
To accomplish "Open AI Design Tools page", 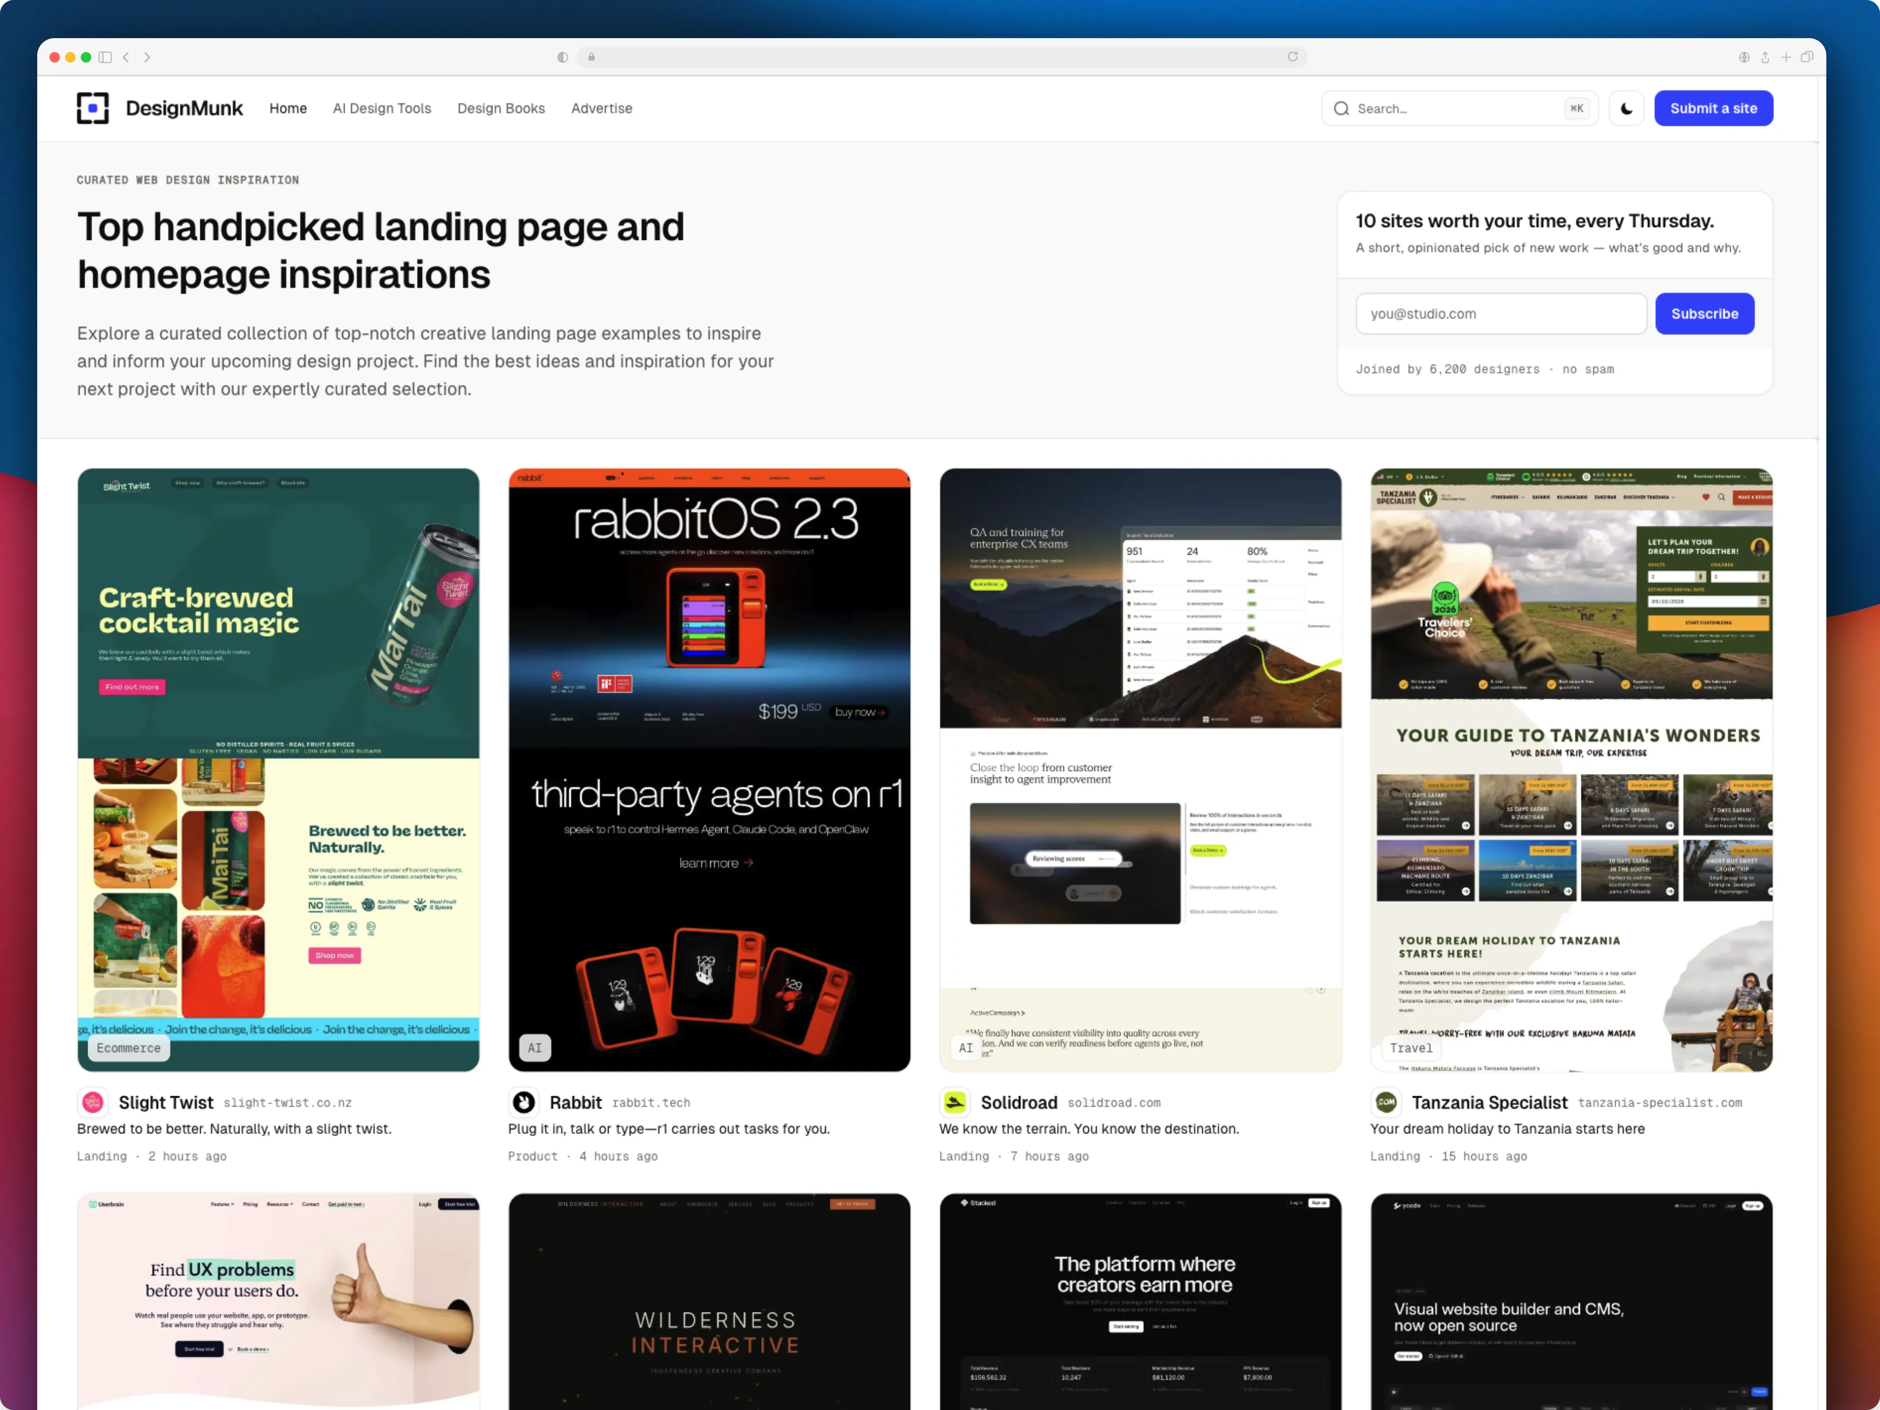I will click(x=382, y=109).
